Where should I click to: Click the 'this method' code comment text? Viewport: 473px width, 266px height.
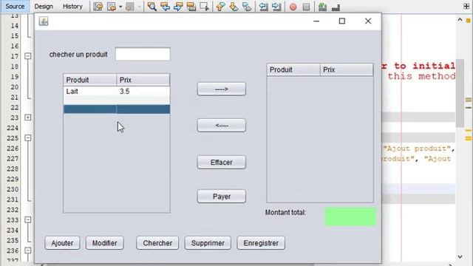pyautogui.click(x=421, y=76)
